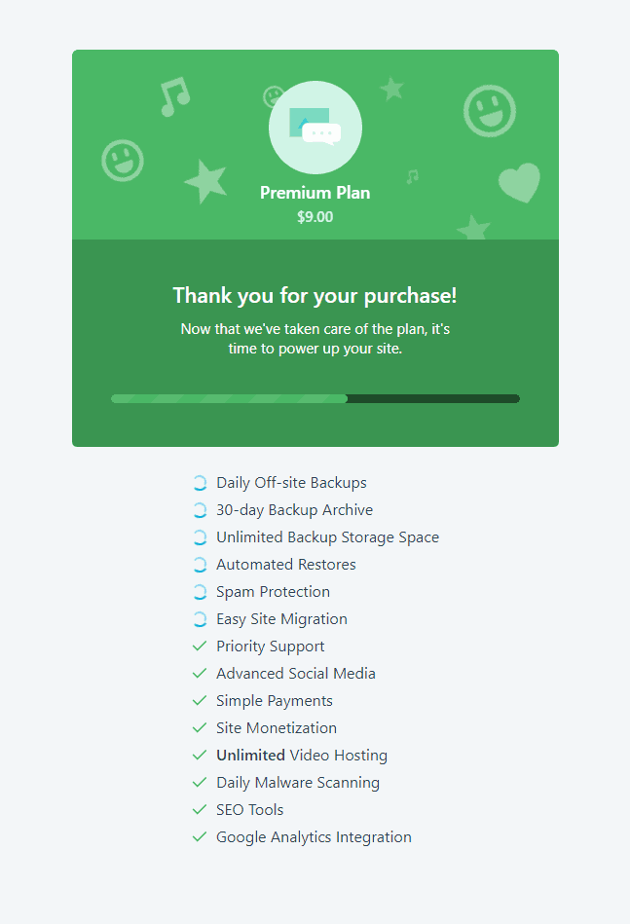This screenshot has width=630, height=924.
Task: Click the checkmark beside SEO Tools
Action: [x=200, y=809]
